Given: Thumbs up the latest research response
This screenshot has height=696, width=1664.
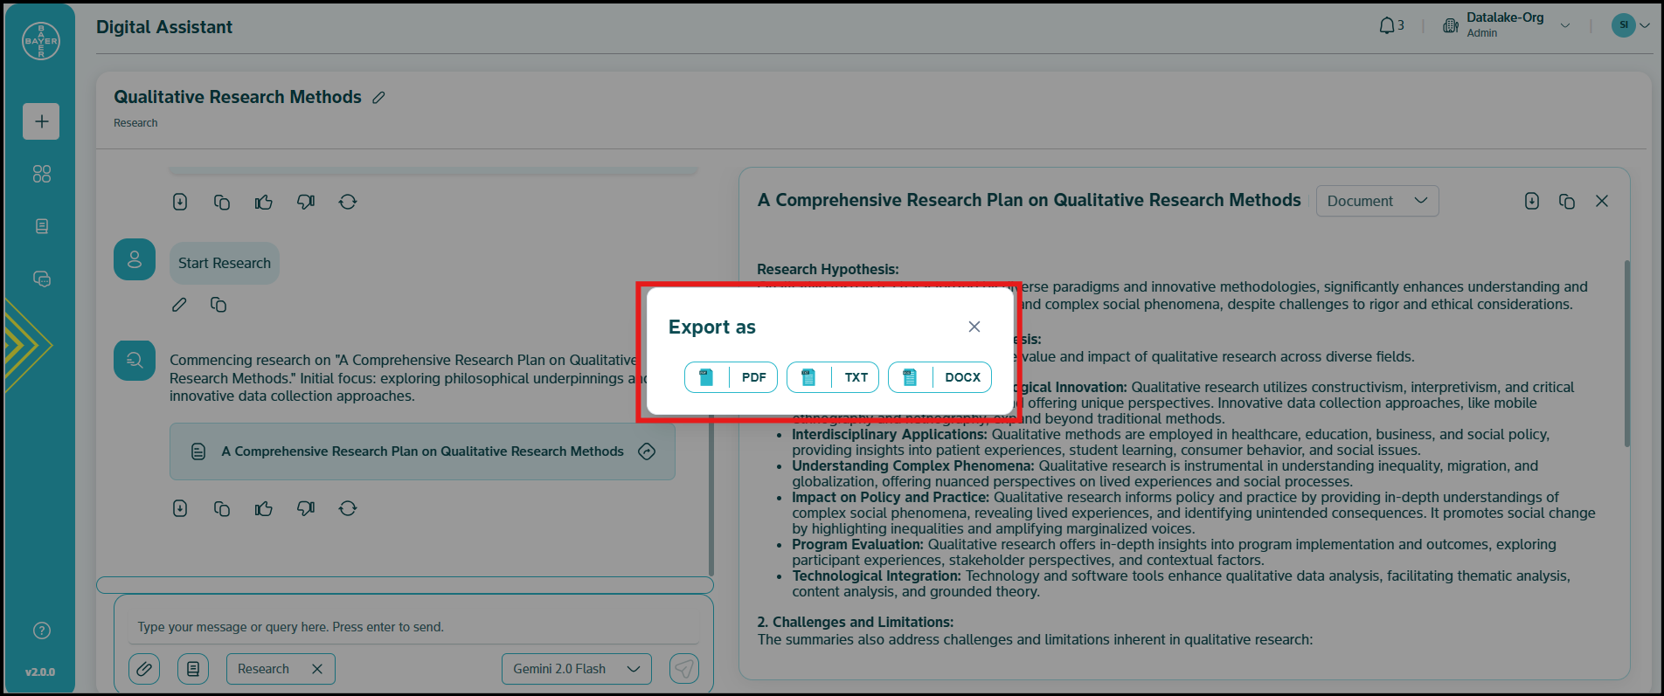Looking at the screenshot, I should pyautogui.click(x=263, y=508).
